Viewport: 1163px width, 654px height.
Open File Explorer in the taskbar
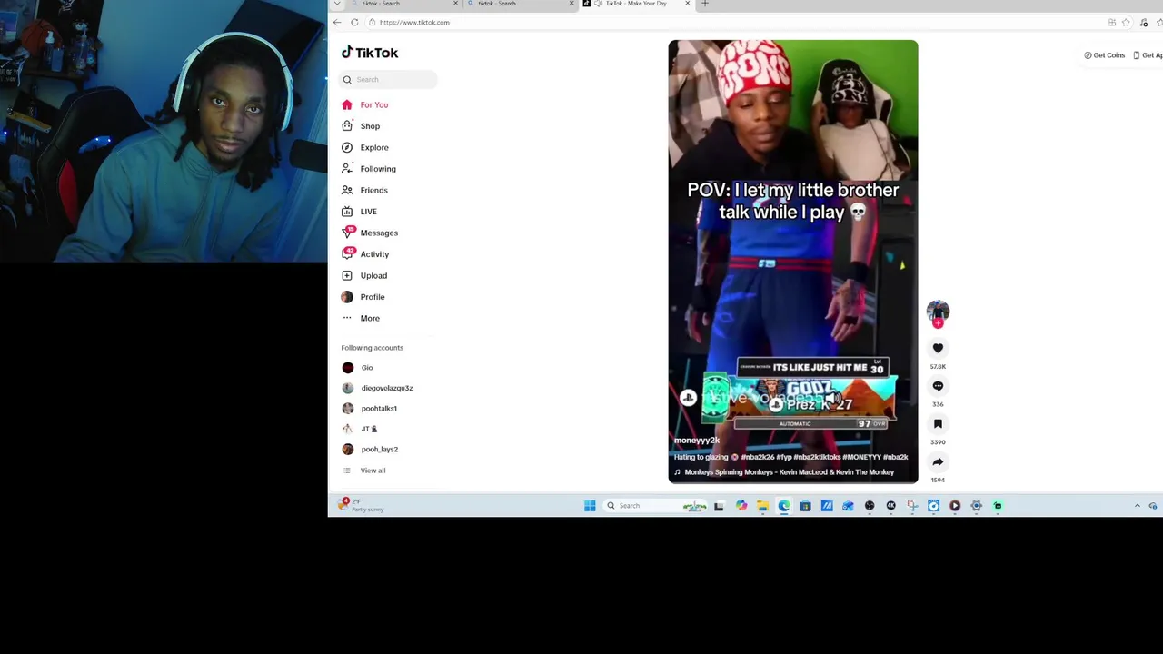pos(762,506)
